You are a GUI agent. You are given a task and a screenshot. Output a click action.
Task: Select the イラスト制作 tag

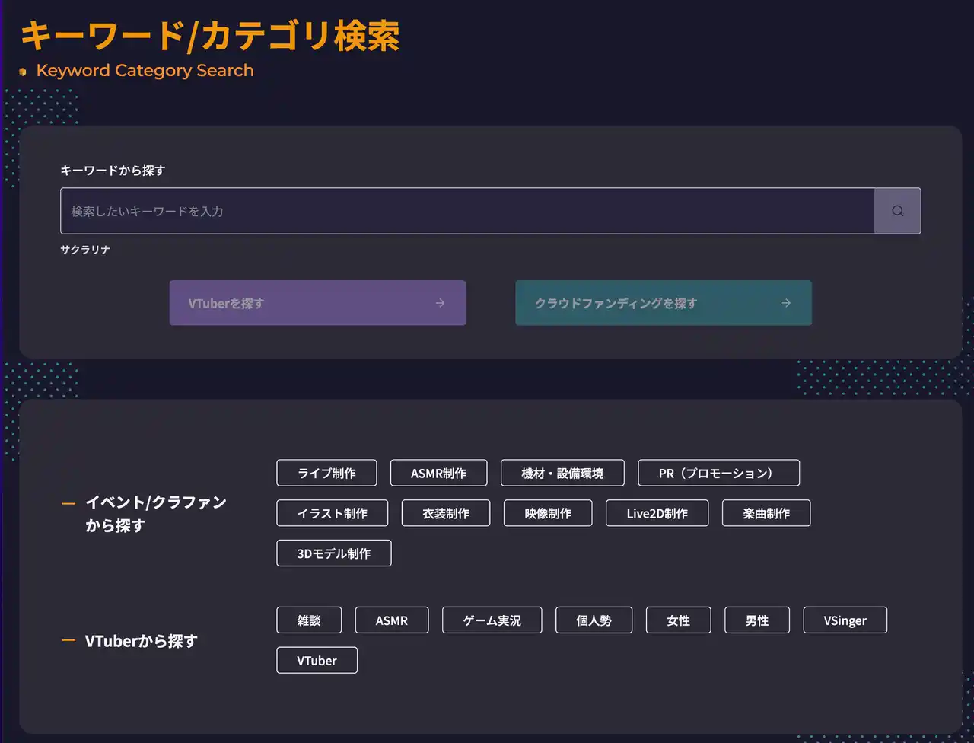click(332, 513)
